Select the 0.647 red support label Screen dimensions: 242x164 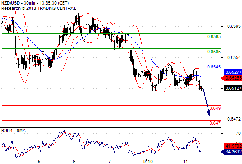[x=215, y=123]
